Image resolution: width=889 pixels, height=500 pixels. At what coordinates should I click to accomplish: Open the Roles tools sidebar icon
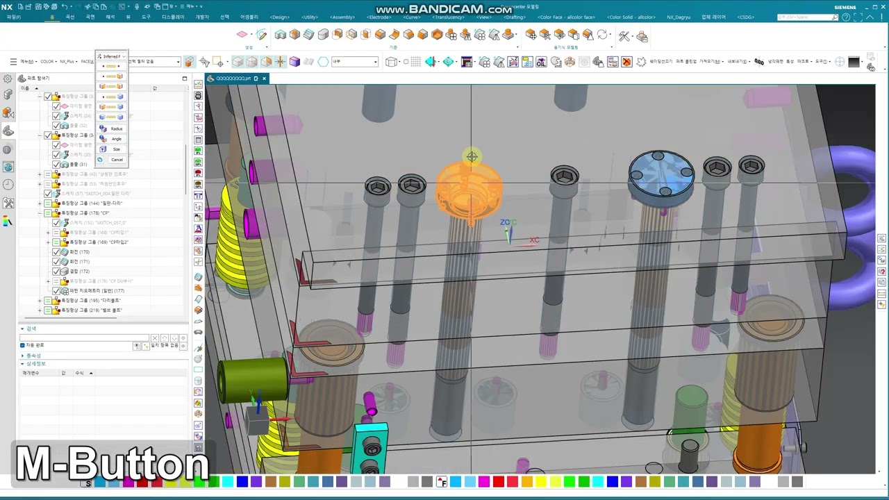pyautogui.click(x=8, y=203)
